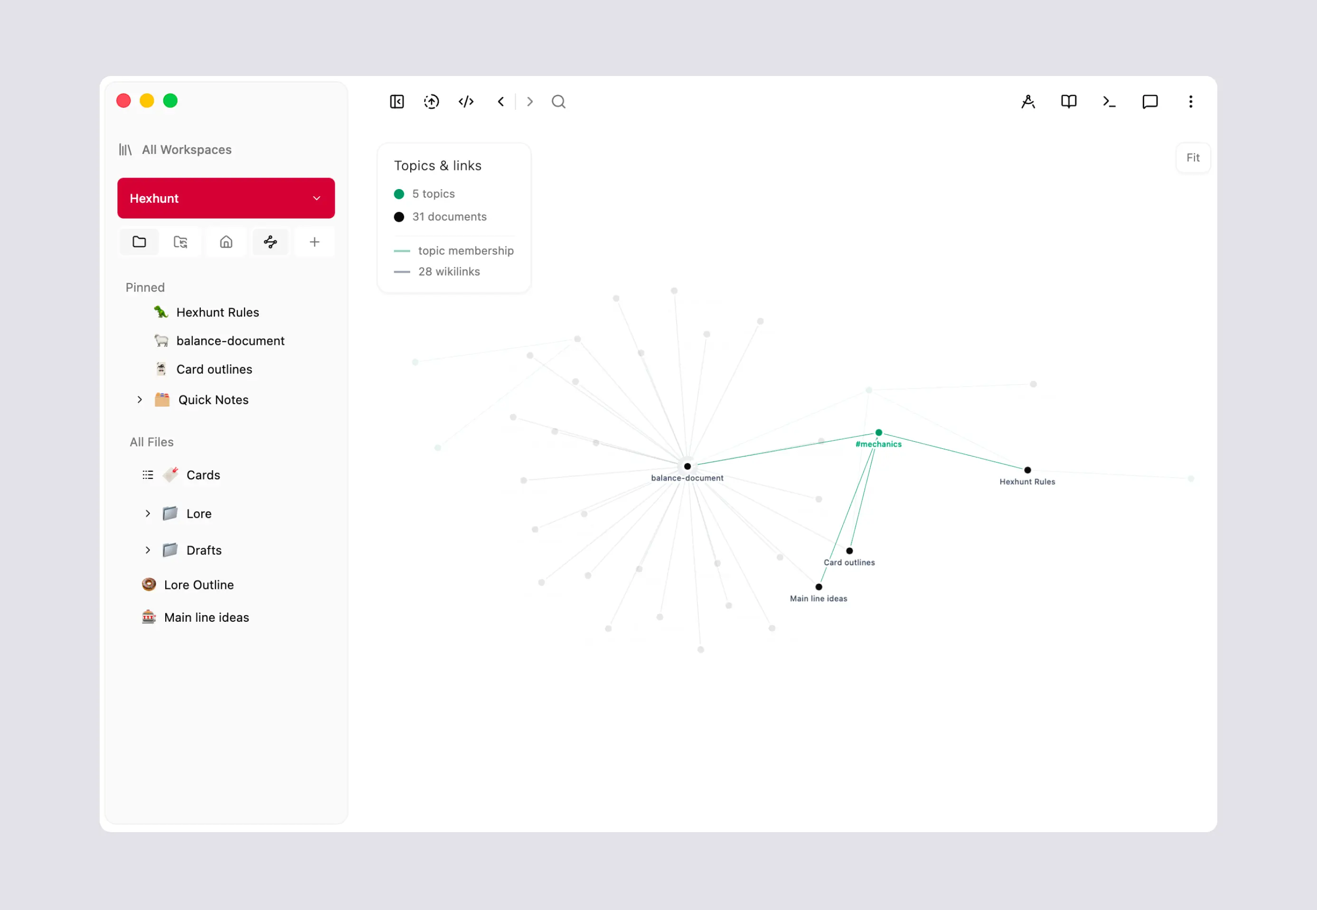Click the Cards label tag icon
Image resolution: width=1317 pixels, height=910 pixels.
click(x=170, y=474)
